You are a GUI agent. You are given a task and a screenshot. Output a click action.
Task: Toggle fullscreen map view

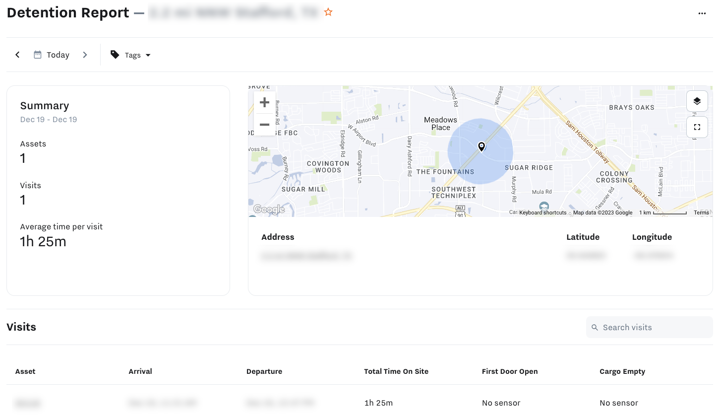[697, 127]
